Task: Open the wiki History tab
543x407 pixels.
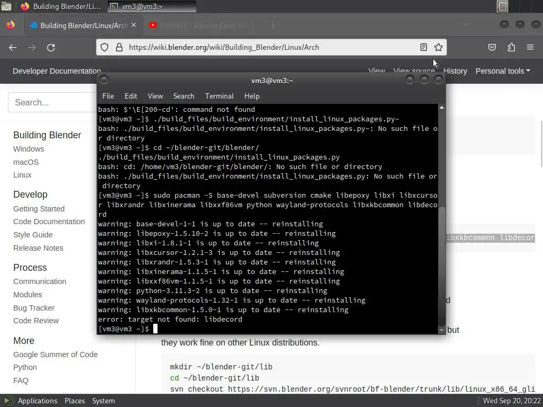Action: pos(455,71)
